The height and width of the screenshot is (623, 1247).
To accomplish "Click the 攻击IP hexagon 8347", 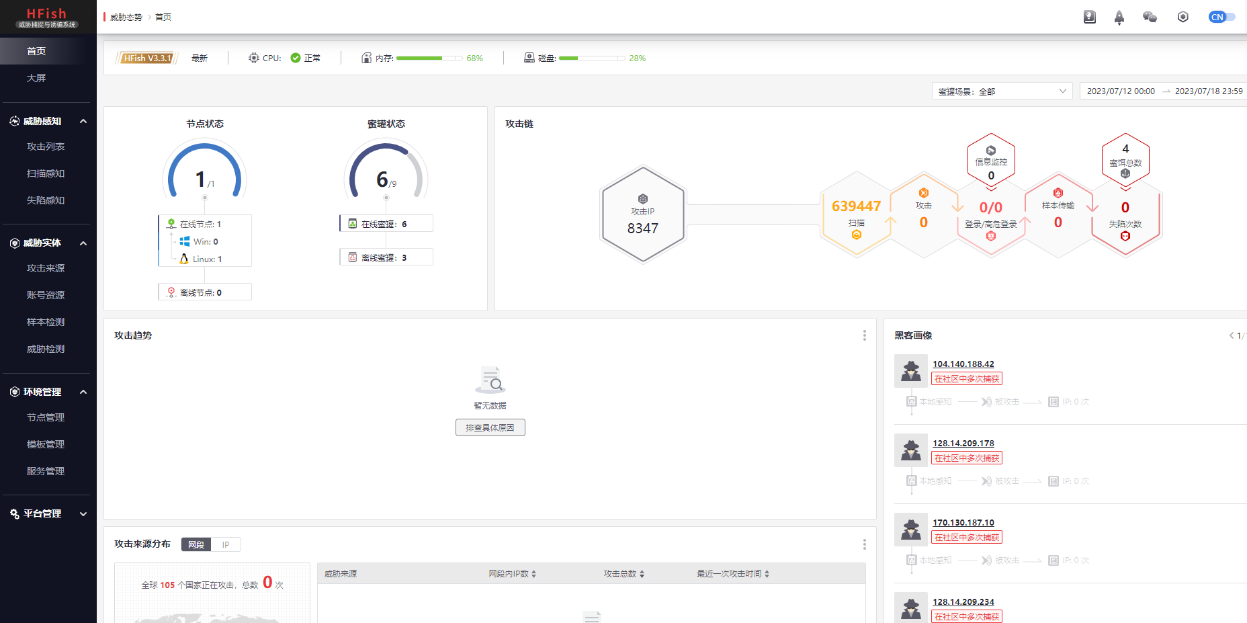I will [x=643, y=214].
